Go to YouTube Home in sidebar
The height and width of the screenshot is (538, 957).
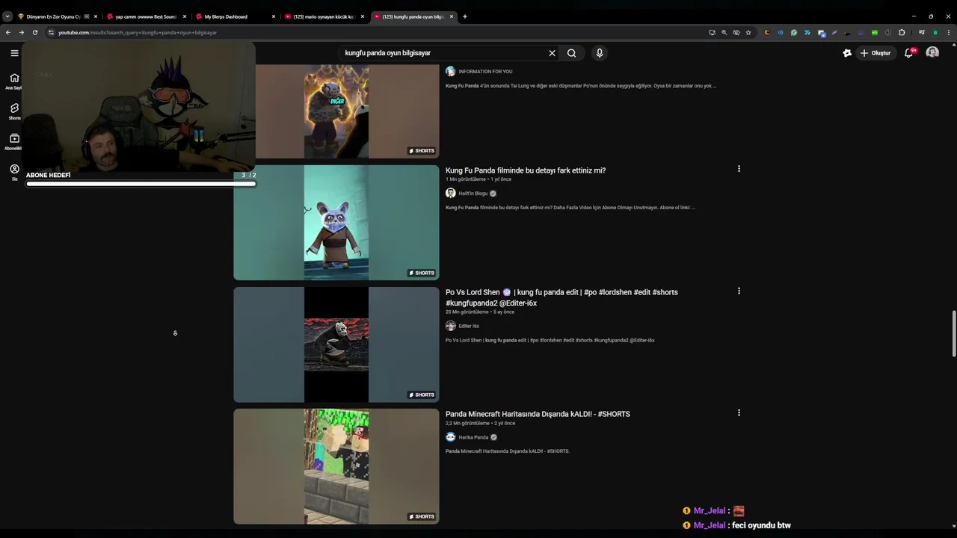[14, 81]
